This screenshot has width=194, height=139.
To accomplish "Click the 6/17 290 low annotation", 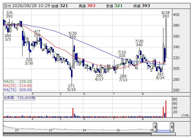I will pyautogui.click(x=99, y=77).
